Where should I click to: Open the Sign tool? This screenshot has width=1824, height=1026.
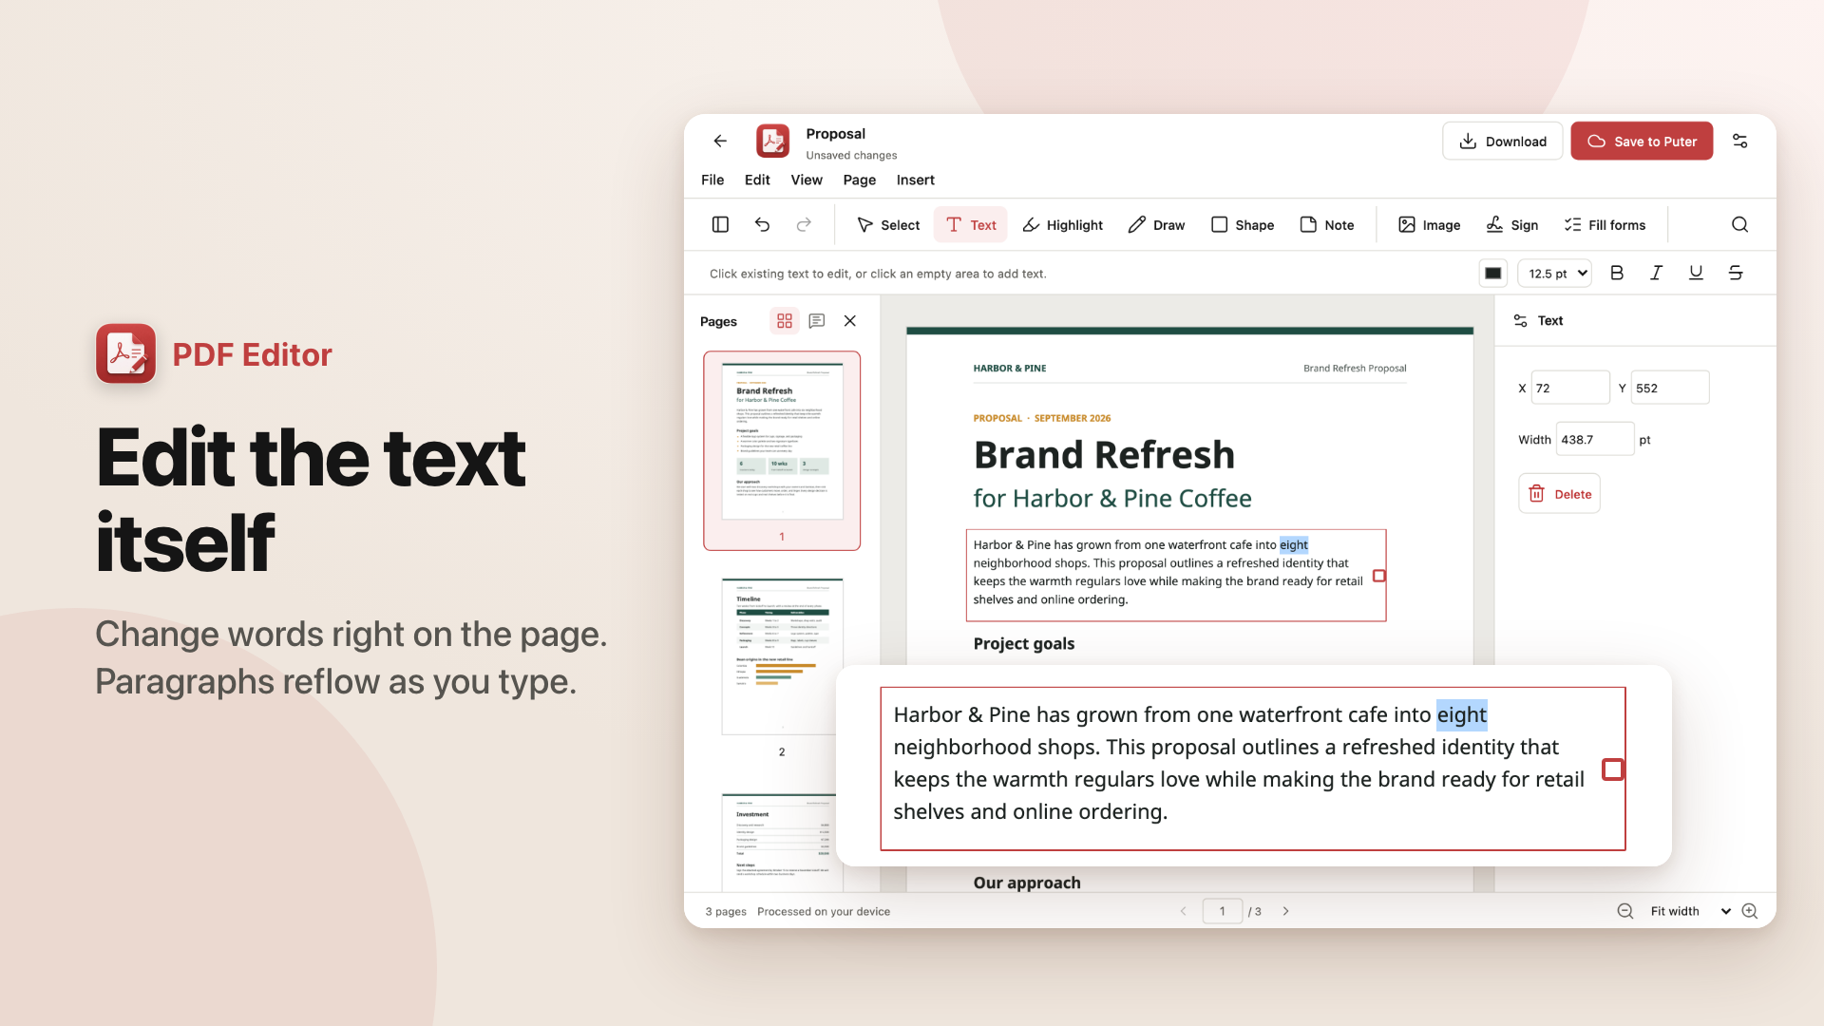(1512, 225)
